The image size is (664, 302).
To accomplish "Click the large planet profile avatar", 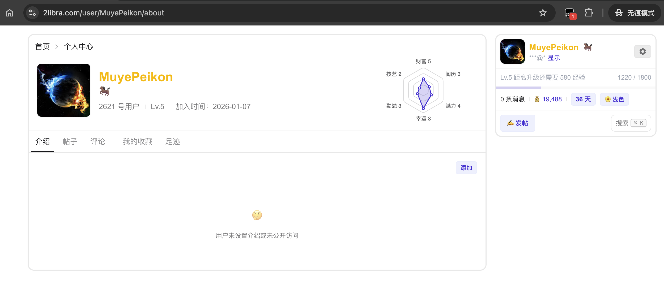I will pyautogui.click(x=64, y=90).
